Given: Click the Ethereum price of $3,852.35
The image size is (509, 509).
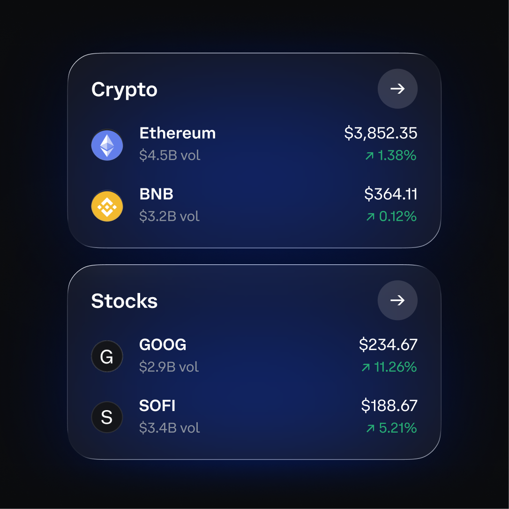Looking at the screenshot, I should coord(381,133).
